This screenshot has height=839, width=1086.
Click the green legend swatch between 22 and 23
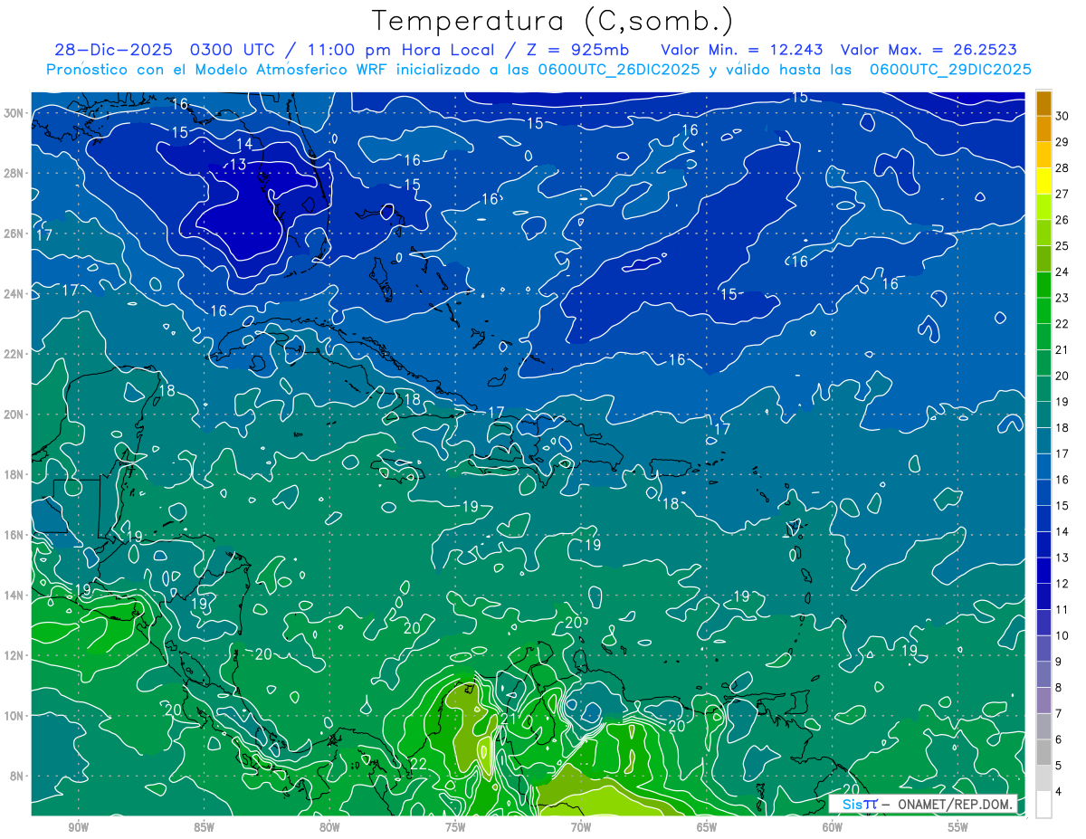[1043, 310]
